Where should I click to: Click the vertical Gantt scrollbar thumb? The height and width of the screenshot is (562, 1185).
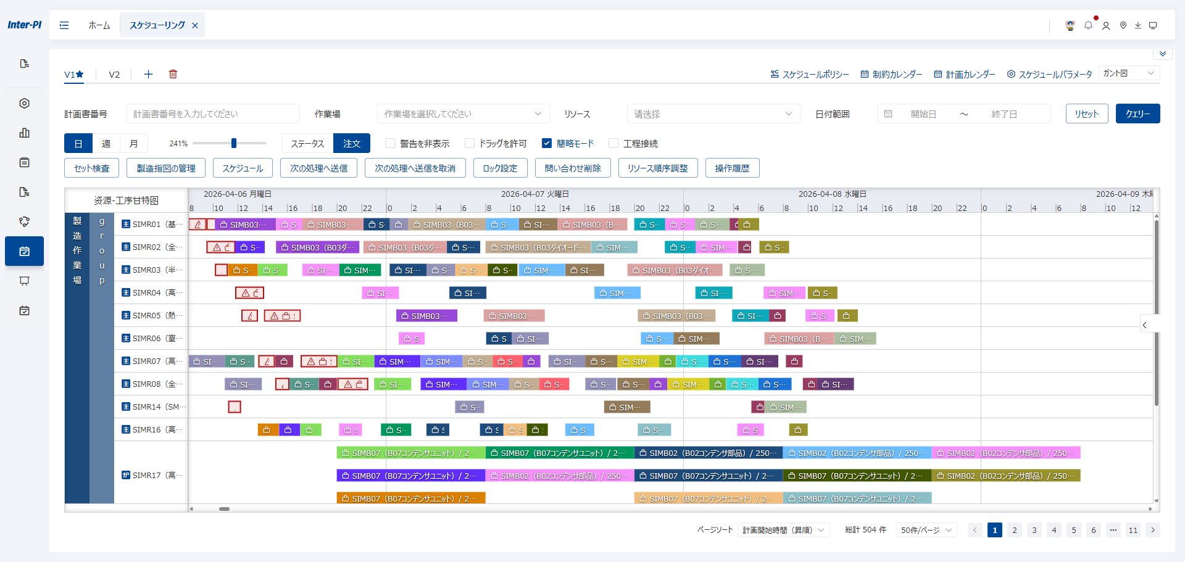click(1157, 313)
